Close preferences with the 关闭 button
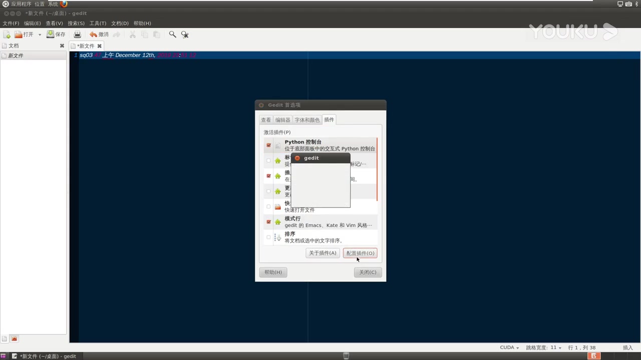Screen dimensions: 641x360 coord(368,272)
